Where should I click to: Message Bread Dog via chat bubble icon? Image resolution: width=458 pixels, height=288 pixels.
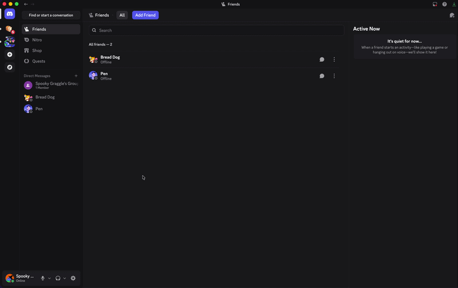(322, 60)
